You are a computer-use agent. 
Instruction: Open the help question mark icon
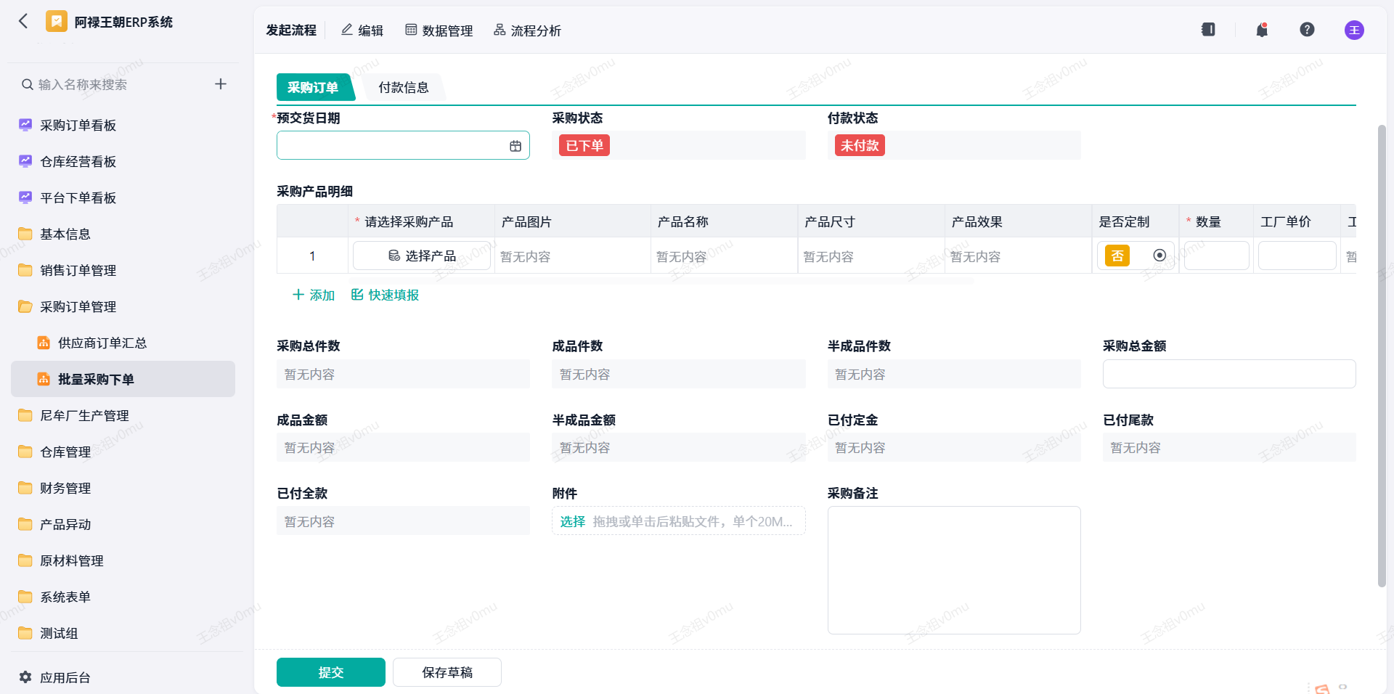click(1307, 30)
